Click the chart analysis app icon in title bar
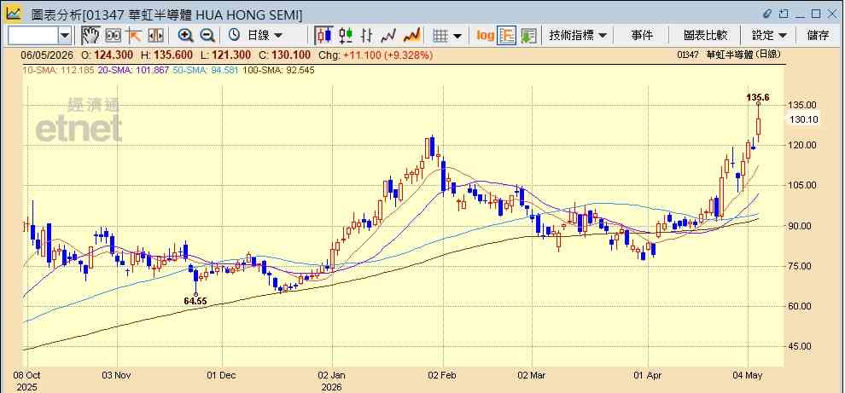 [14, 13]
